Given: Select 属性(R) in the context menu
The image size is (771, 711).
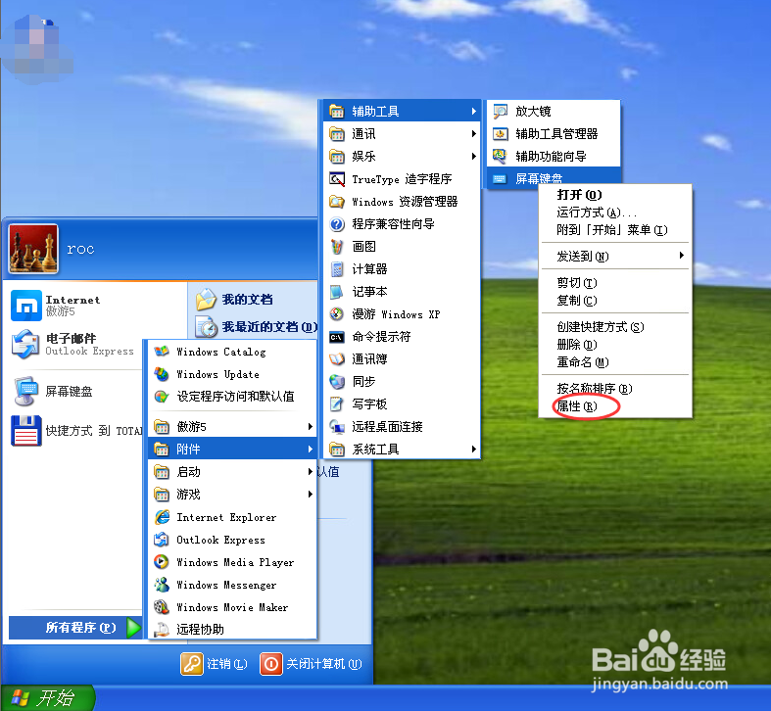Looking at the screenshot, I should tap(614, 406).
